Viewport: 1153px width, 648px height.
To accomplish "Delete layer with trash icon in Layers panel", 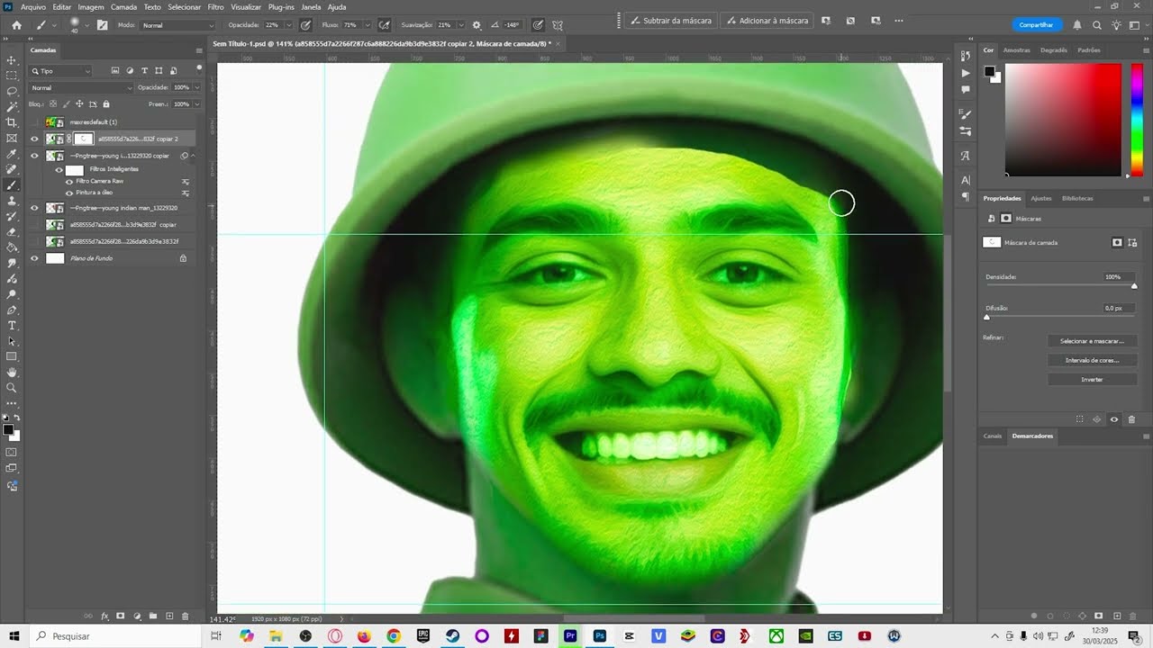I will (x=186, y=616).
